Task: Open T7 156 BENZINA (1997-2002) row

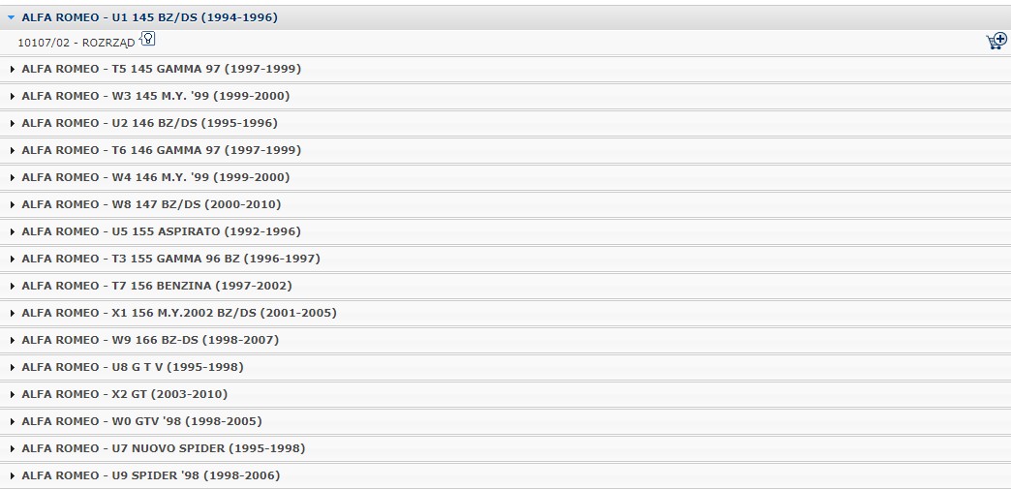Action: [x=505, y=286]
